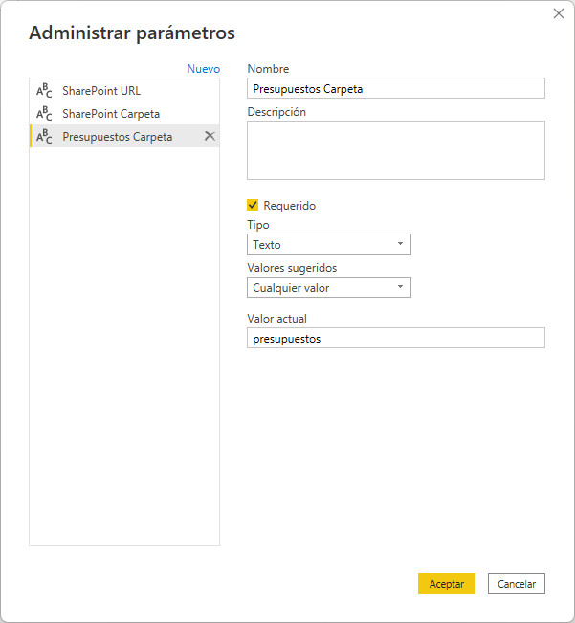Select the Presupuestos Carpeta entry in the list
Screen dimensions: 575x623
[118, 137]
